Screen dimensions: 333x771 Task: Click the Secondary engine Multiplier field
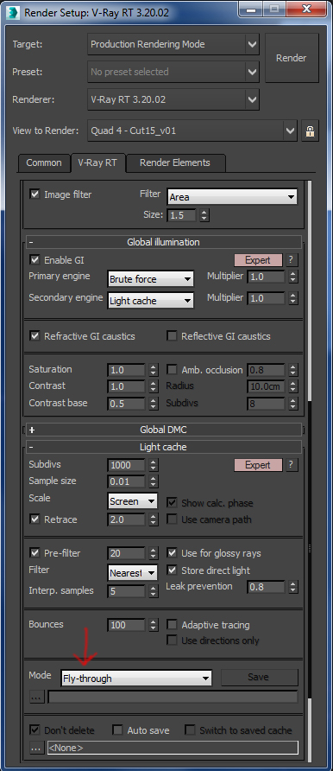click(267, 298)
